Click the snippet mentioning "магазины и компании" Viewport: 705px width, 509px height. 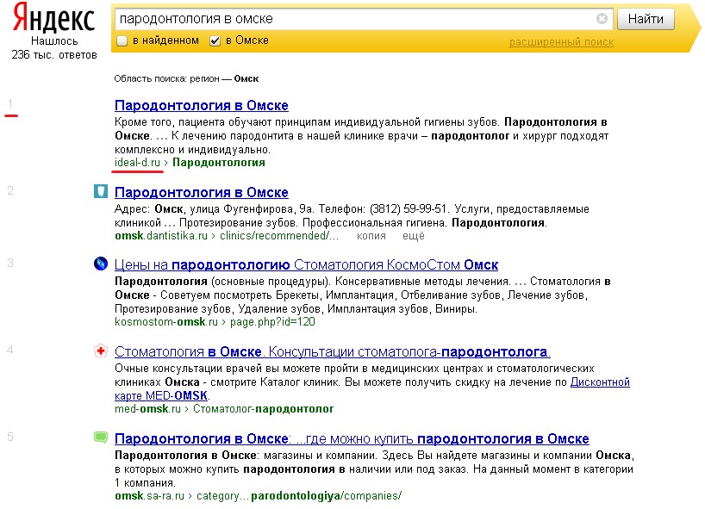pos(374,469)
